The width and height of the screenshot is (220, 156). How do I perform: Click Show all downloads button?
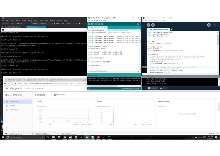(211, 134)
